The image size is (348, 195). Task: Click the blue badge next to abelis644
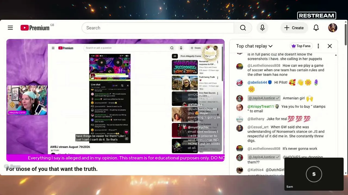point(270,82)
